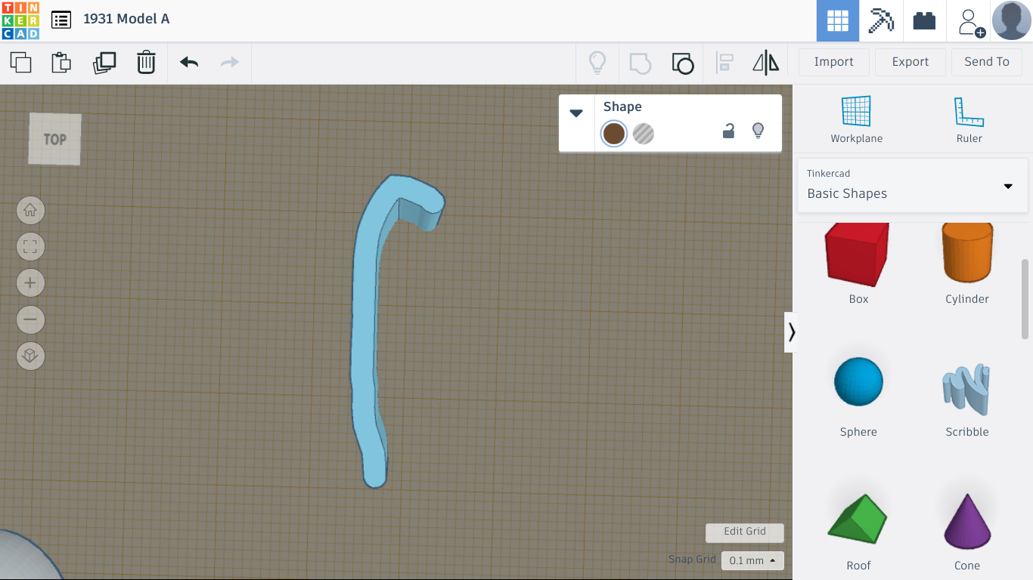Delete the selected shape with the trash icon
Screen dimensions: 1033x580
(x=146, y=63)
